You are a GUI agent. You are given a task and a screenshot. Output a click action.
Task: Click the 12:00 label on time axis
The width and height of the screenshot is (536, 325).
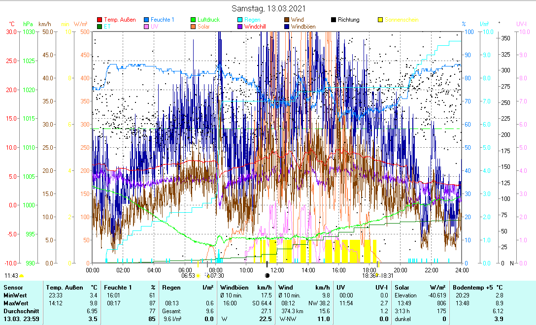pyautogui.click(x=277, y=270)
